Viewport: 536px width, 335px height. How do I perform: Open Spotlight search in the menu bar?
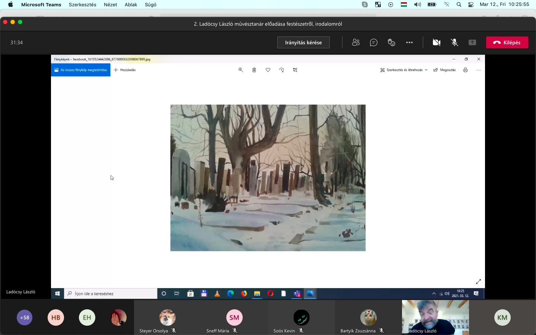(459, 4)
